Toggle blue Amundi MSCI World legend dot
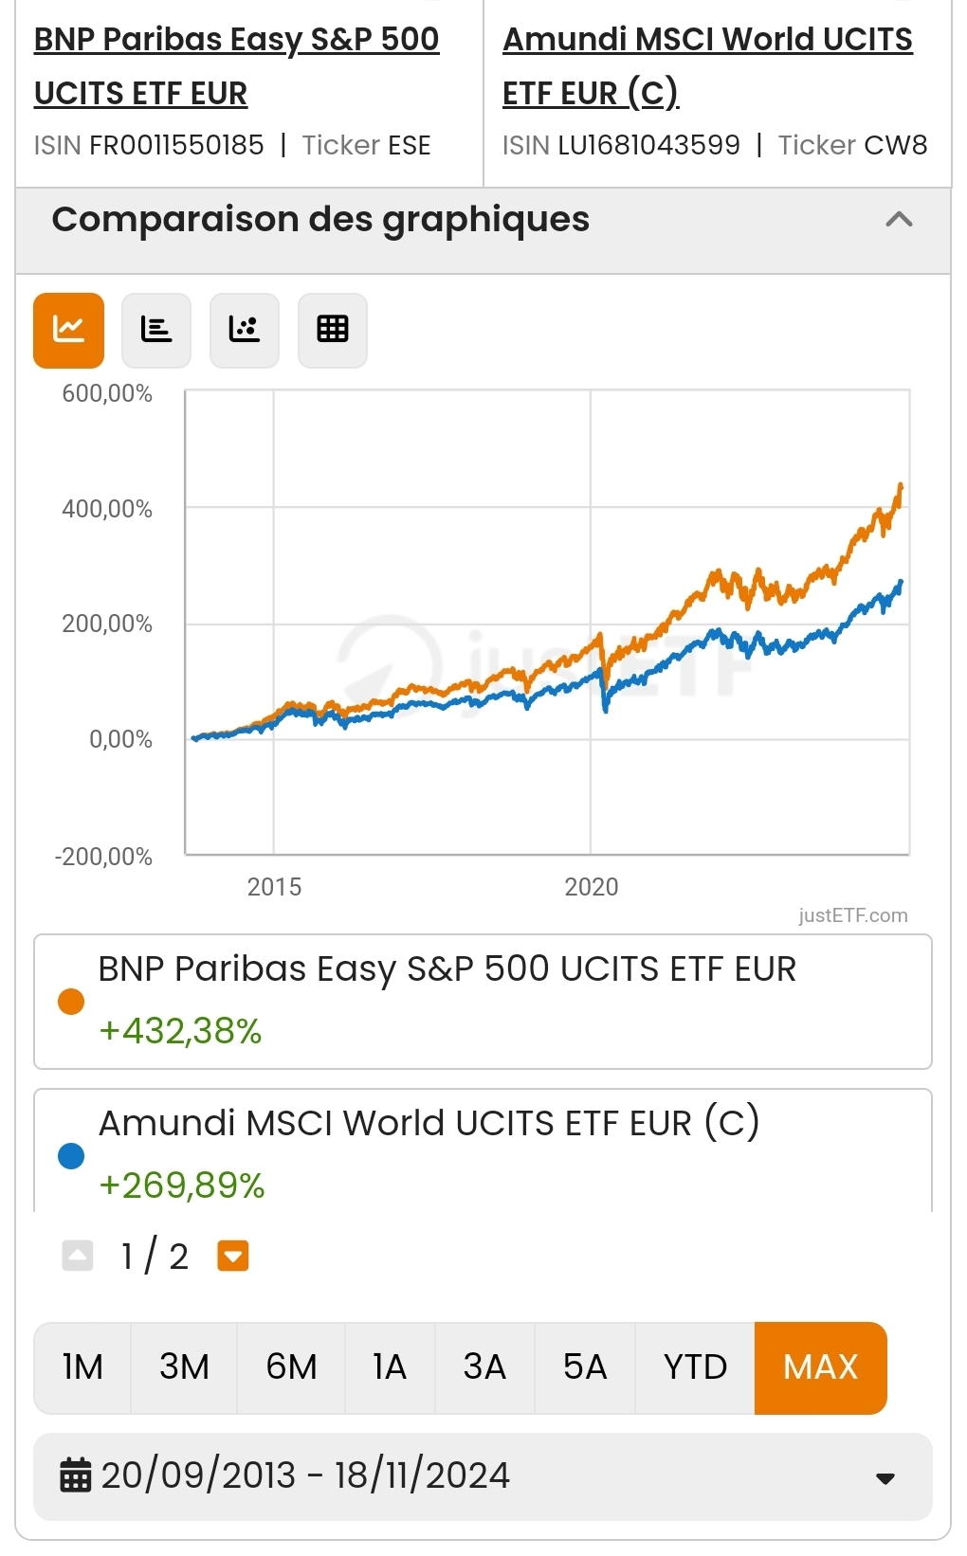 click(x=71, y=1156)
